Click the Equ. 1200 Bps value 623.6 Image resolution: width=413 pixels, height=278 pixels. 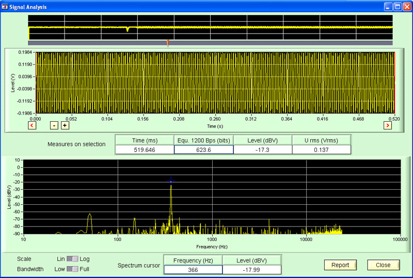point(203,150)
